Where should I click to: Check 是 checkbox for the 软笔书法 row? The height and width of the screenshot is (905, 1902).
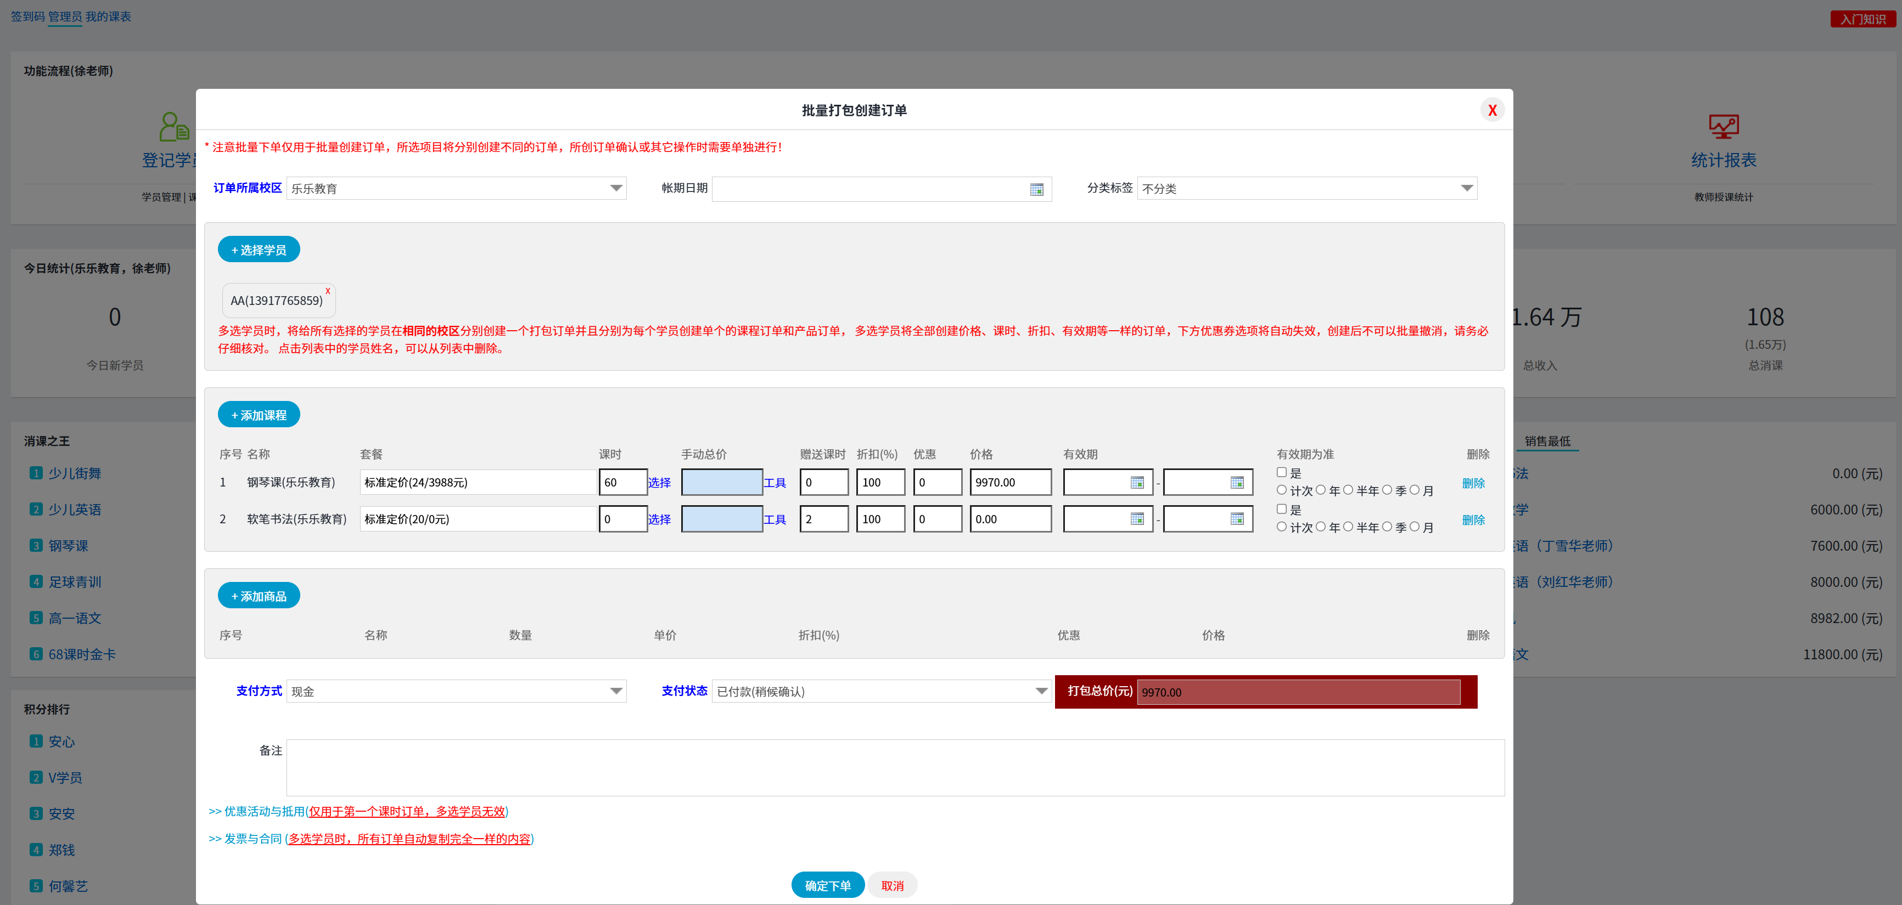(x=1282, y=510)
